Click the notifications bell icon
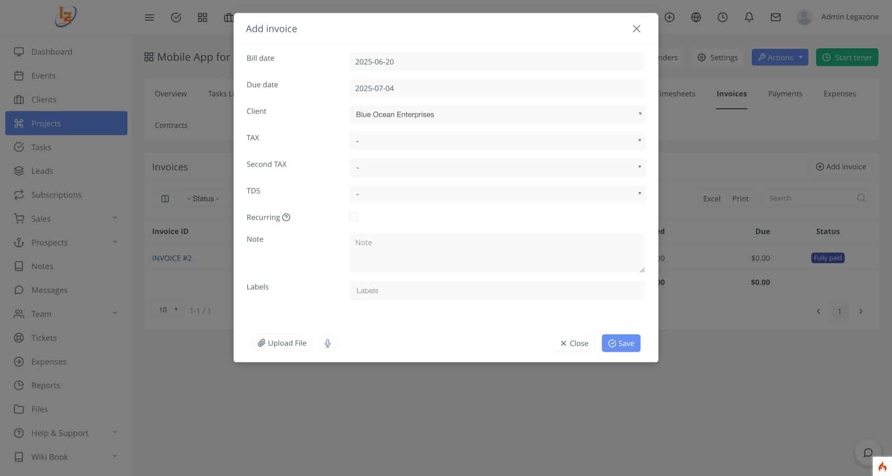 [749, 18]
